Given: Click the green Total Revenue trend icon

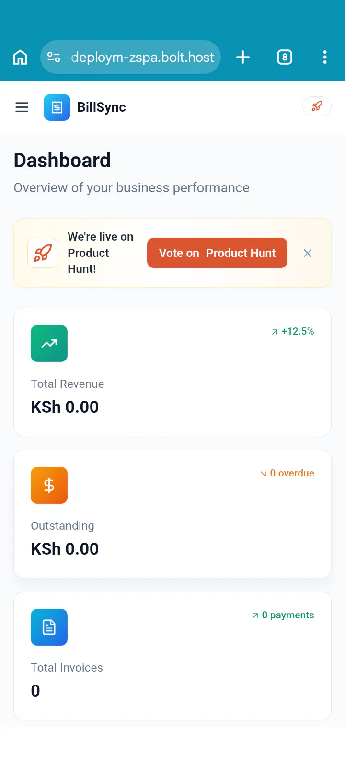Looking at the screenshot, I should [49, 343].
